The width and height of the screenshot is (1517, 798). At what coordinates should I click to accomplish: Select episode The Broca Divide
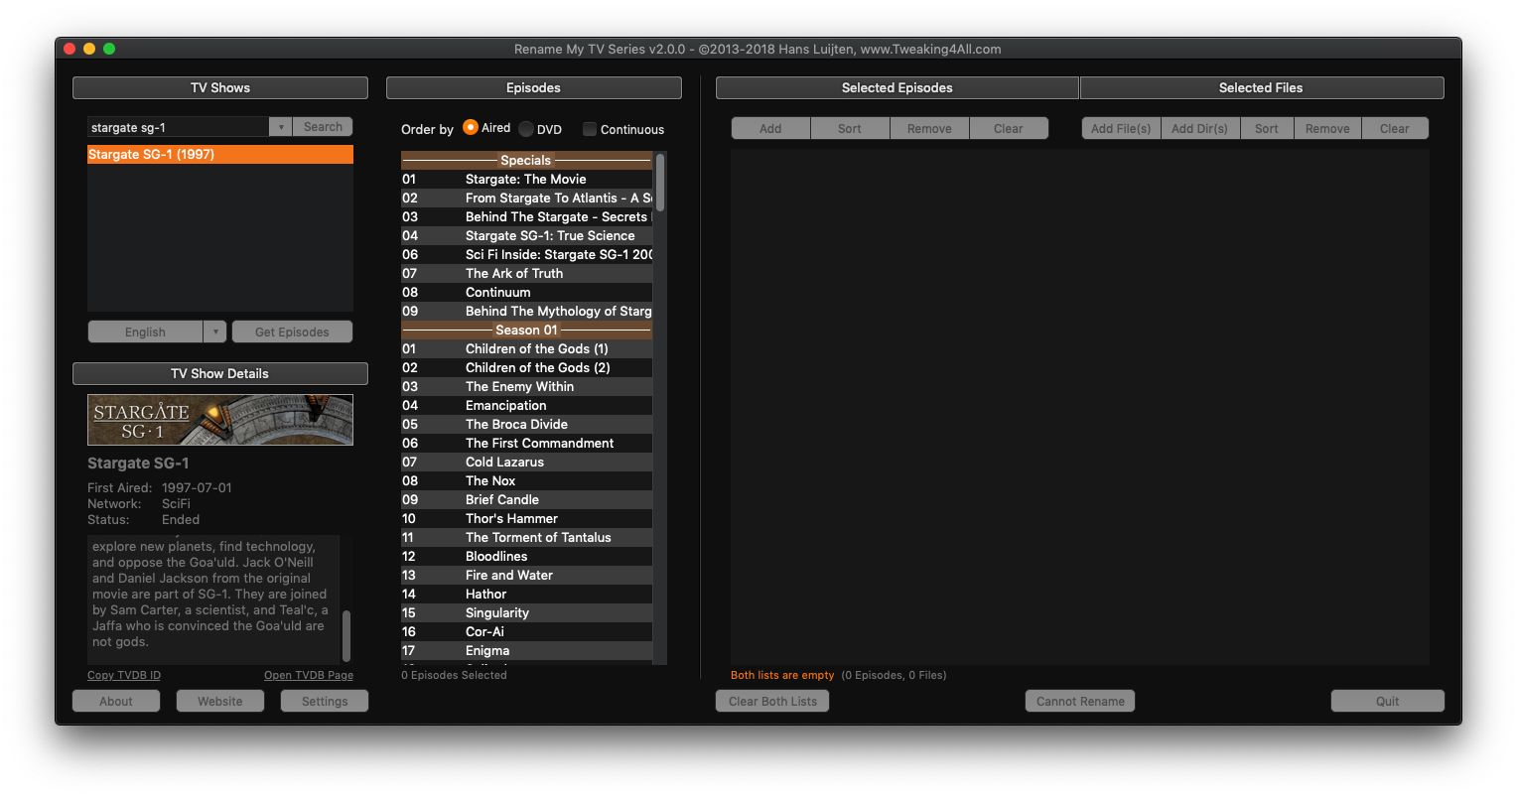526,424
